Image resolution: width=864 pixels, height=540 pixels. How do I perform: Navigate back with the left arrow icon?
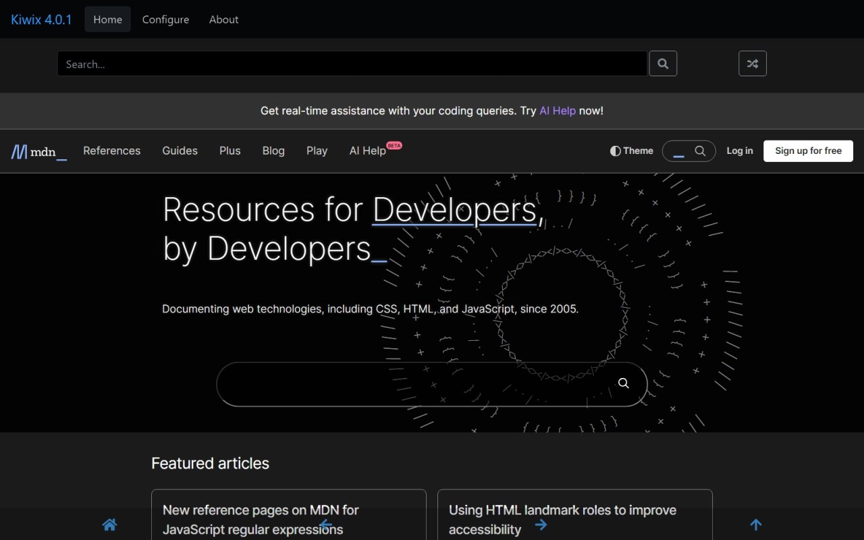click(326, 524)
